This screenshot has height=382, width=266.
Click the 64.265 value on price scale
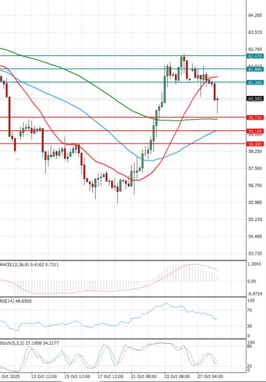tap(254, 16)
